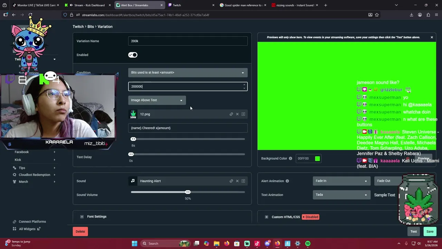Click the alert duration slider handle at 8s

133,139
